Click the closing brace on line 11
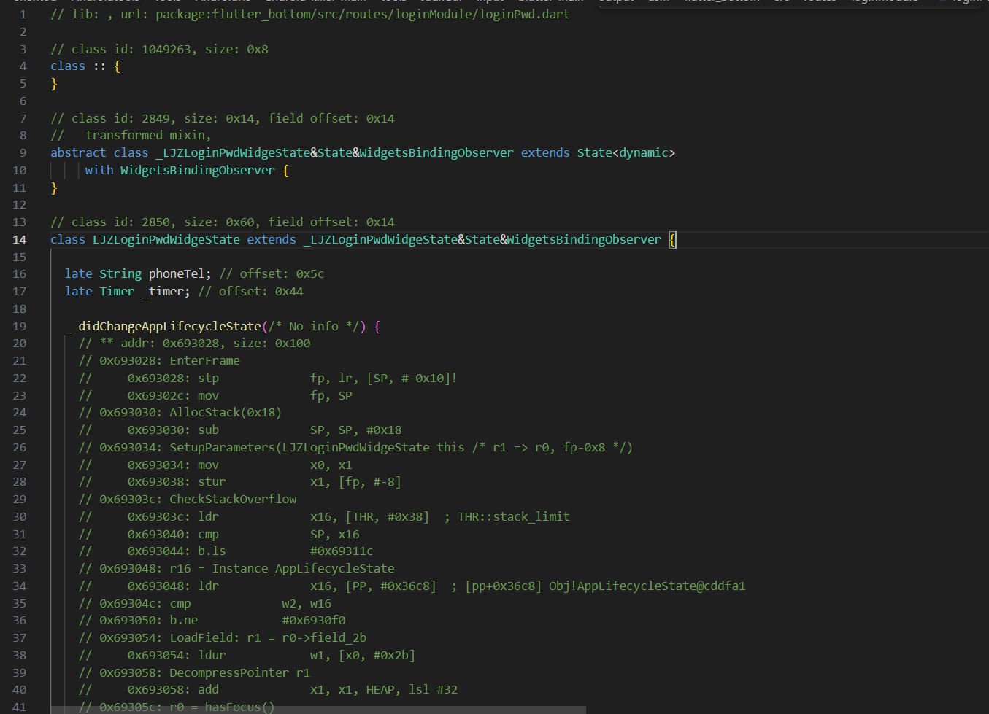Image resolution: width=989 pixels, height=714 pixels. coord(54,187)
